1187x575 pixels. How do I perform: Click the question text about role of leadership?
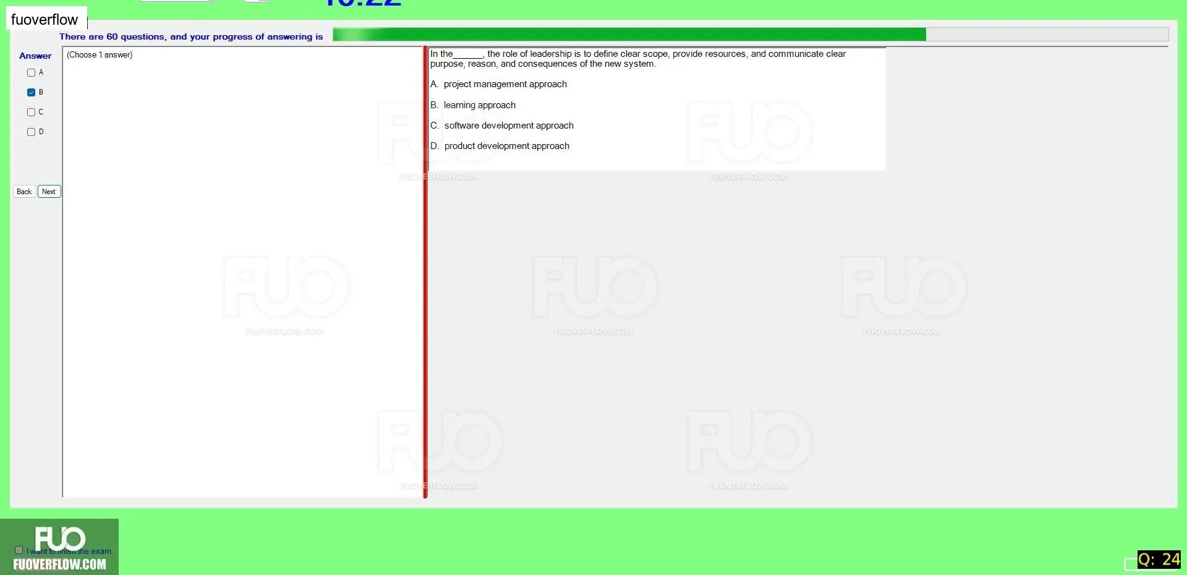tap(638, 59)
